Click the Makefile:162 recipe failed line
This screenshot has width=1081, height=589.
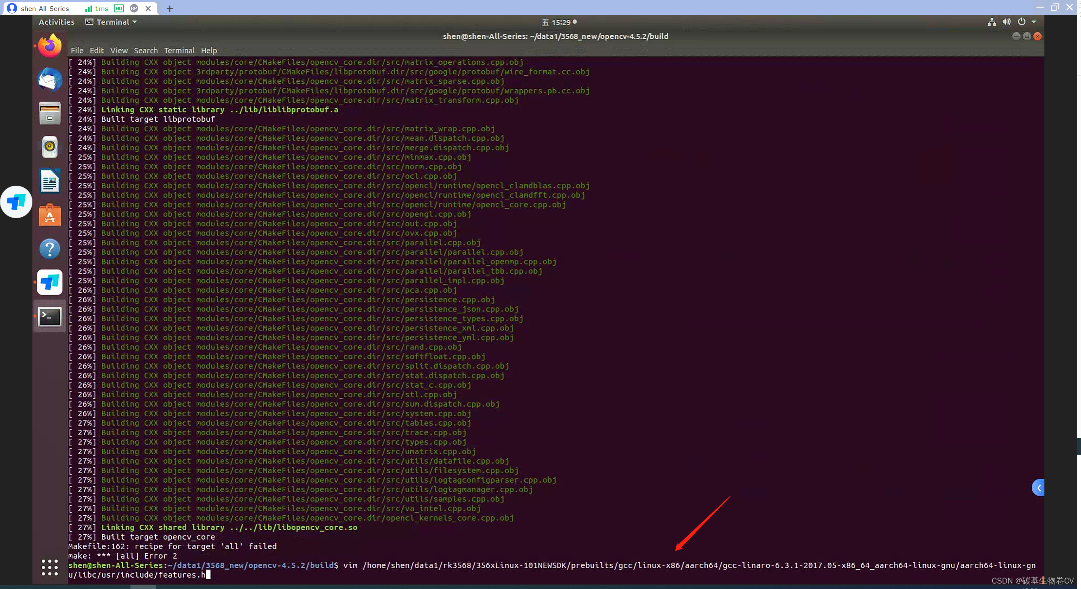173,546
